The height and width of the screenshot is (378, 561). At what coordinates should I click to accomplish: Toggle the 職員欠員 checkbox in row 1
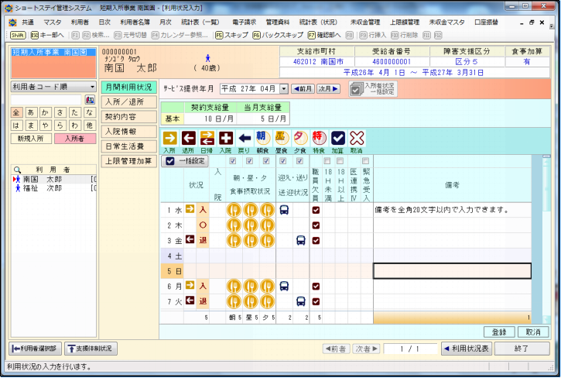316,209
